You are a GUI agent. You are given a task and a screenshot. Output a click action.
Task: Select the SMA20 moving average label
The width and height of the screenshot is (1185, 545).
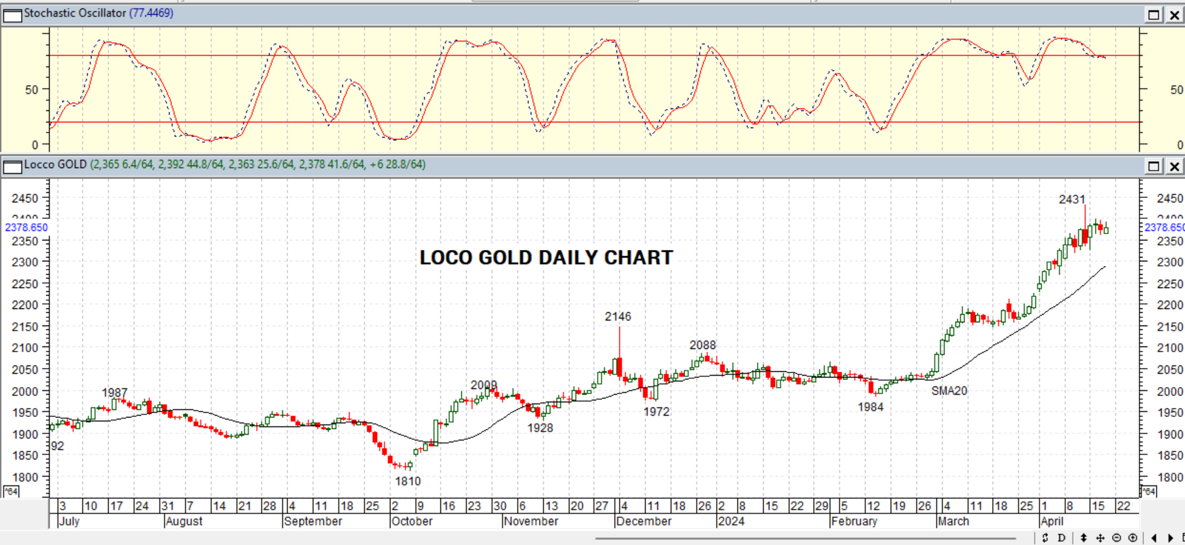point(949,391)
